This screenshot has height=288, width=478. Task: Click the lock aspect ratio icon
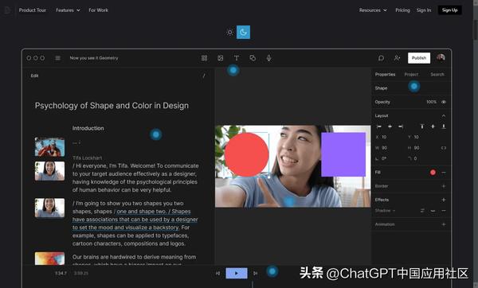coord(444,148)
